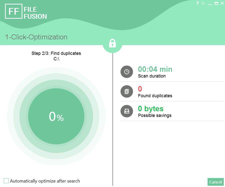
Task: Click the red Found duplicates count
Action: click(140, 89)
